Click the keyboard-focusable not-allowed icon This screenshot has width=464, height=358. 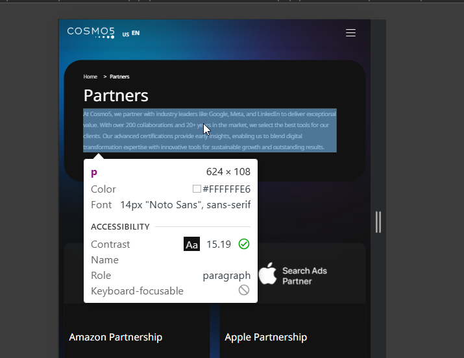(x=244, y=291)
